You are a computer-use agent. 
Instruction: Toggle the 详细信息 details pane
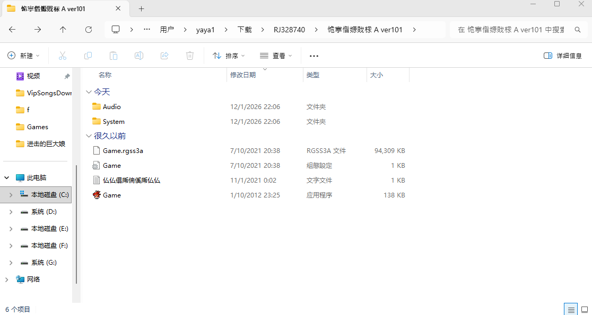[x=562, y=55]
